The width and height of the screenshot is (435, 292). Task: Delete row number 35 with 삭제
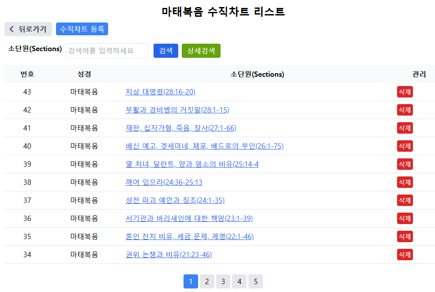tap(405, 236)
